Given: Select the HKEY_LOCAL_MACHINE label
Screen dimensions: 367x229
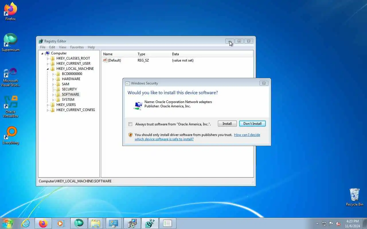Looking at the screenshot, I should (75, 69).
